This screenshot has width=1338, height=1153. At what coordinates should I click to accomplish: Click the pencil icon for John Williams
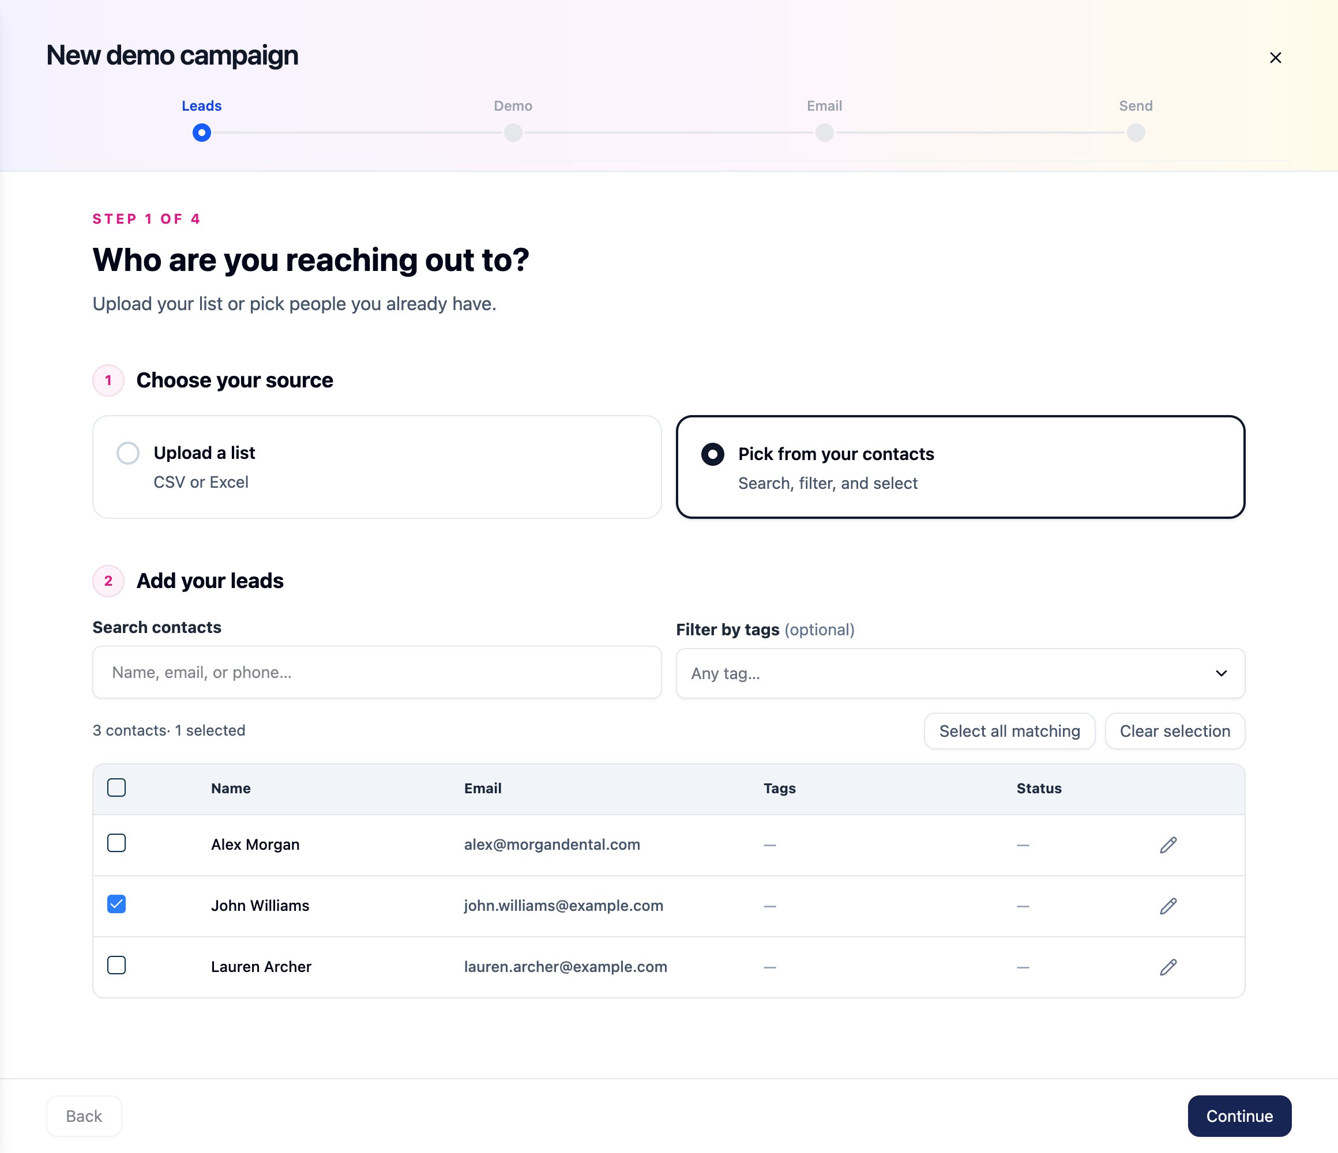(x=1168, y=906)
